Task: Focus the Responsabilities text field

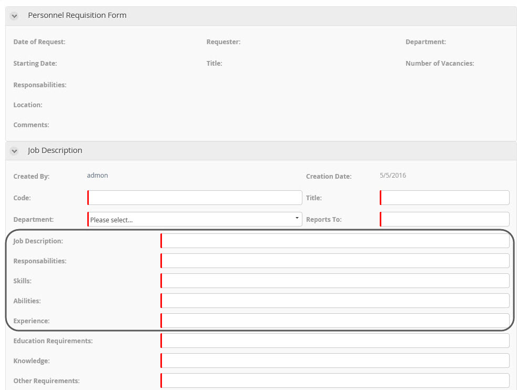Action: [335, 261]
